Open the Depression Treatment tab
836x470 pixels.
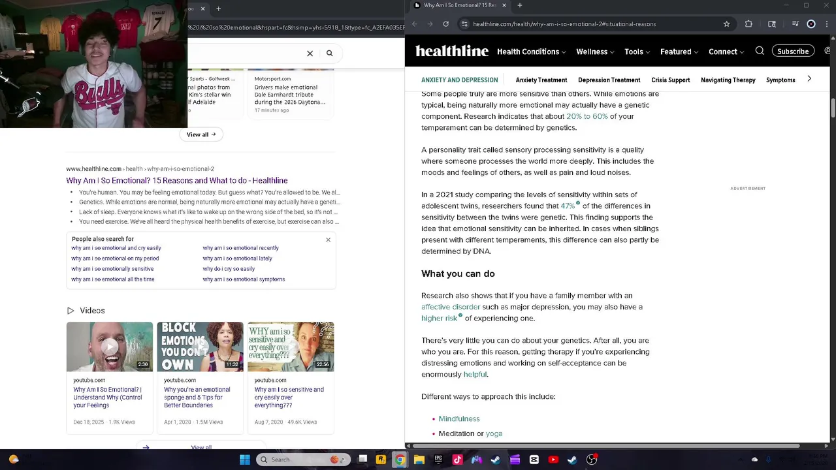[609, 80]
